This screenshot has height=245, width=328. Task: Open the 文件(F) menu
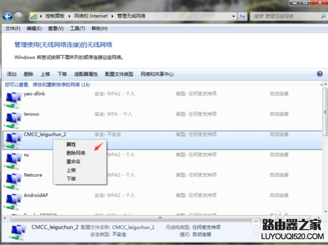[12, 29]
